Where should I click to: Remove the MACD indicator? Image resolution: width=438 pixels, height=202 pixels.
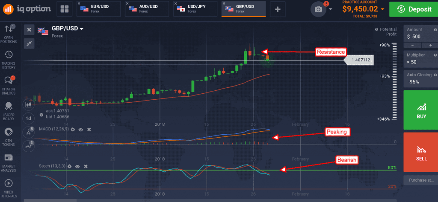click(x=89, y=130)
